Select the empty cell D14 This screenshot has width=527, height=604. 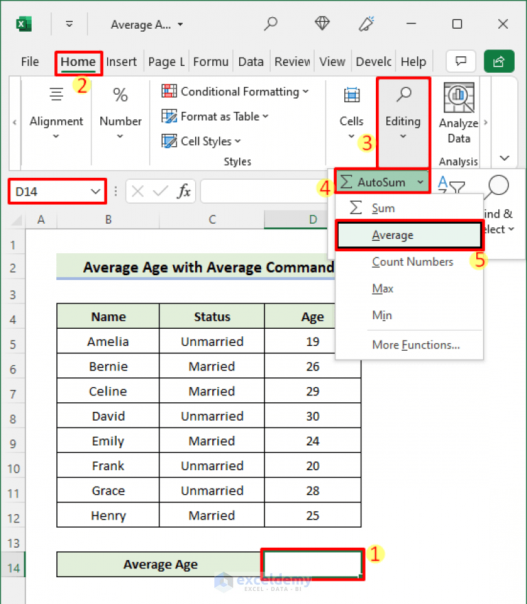coord(312,564)
